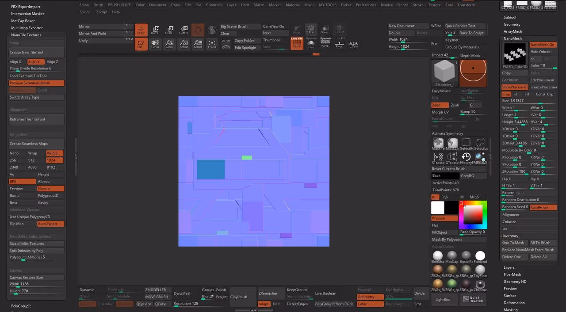
Task: Click the Frame mesh icon
Action: (212, 44)
